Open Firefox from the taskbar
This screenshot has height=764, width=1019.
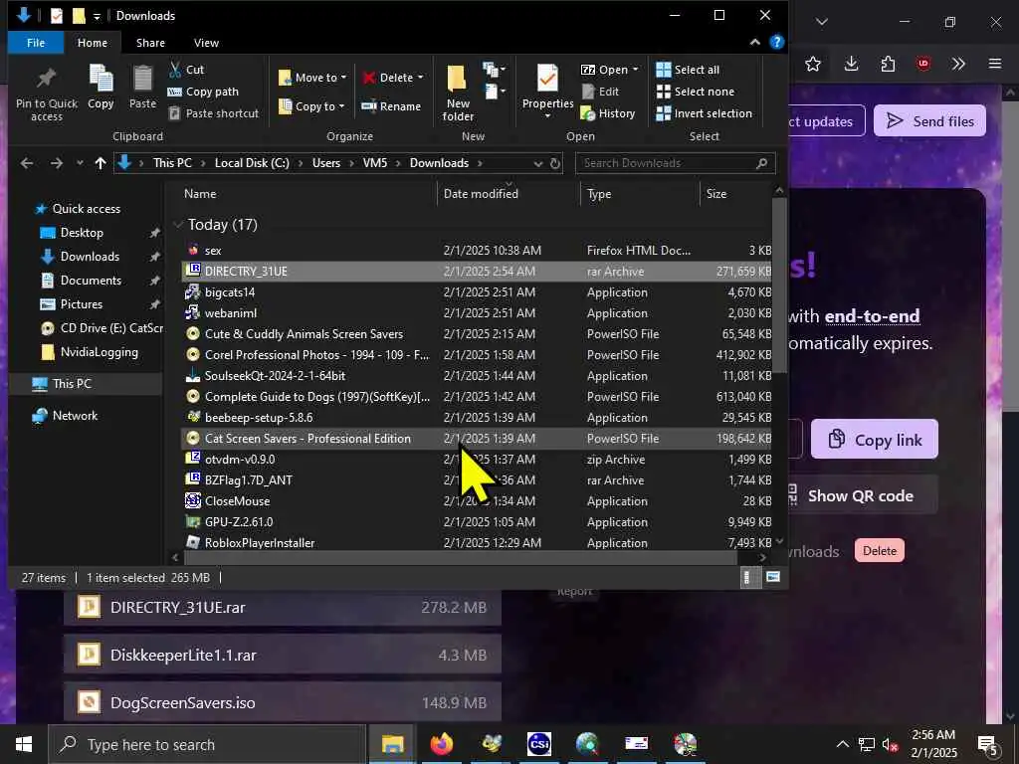[x=441, y=744]
